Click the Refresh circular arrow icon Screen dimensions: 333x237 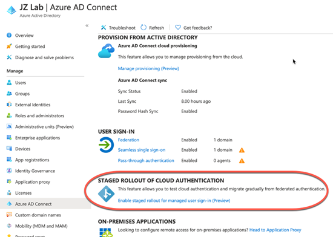pos(143,27)
